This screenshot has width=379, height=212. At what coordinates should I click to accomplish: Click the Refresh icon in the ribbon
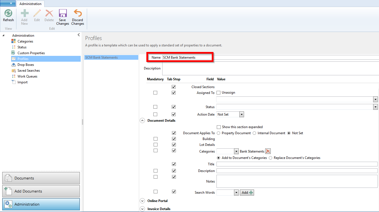[x=8, y=13]
